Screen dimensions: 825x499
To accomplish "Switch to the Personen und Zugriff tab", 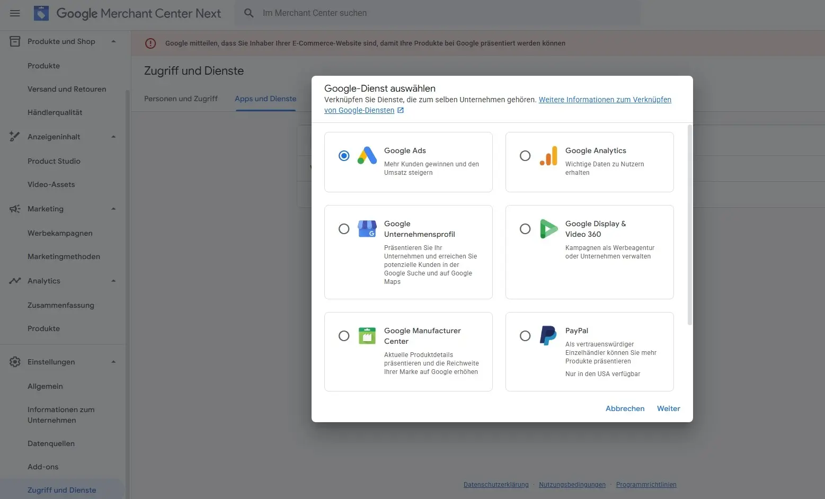I will (x=181, y=99).
